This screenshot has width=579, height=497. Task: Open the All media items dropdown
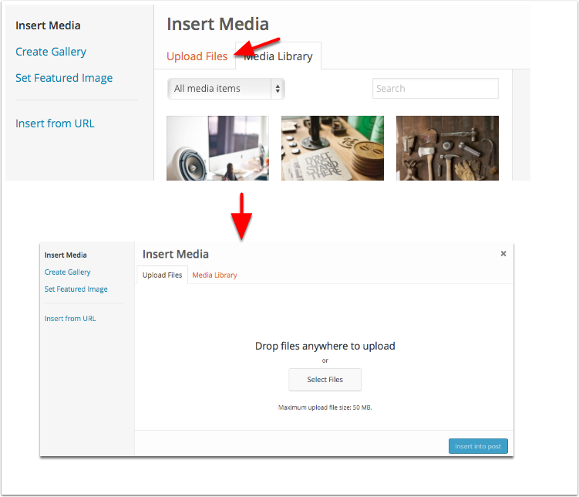tap(226, 89)
